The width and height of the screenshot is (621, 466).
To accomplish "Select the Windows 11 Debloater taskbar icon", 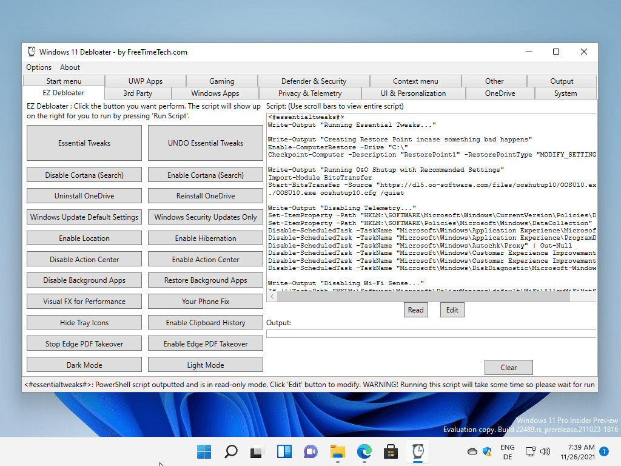I will click(x=417, y=451).
